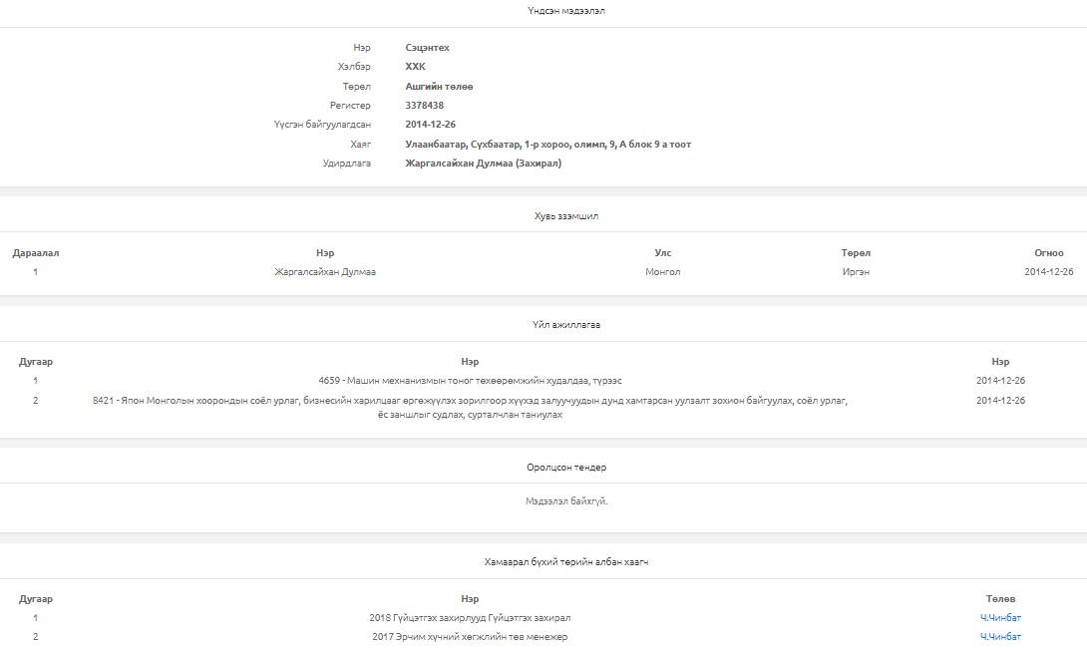Click the register number 3378438

tap(424, 106)
